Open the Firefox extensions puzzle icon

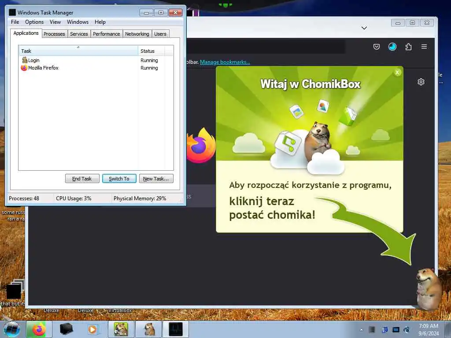408,47
